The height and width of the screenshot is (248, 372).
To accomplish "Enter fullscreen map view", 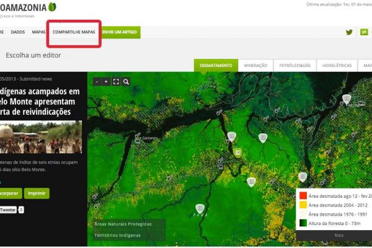I will [x=116, y=81].
